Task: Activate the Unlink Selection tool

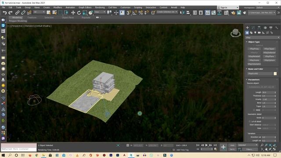Action: tap(23, 13)
